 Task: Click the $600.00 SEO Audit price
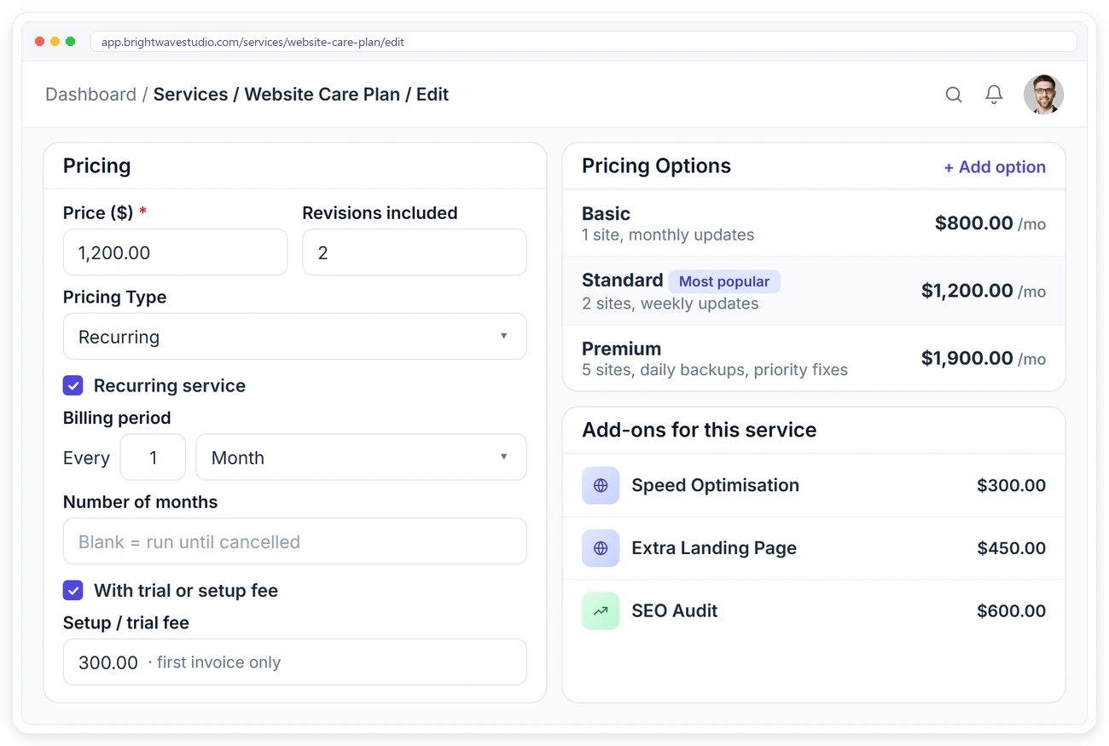tap(1011, 610)
